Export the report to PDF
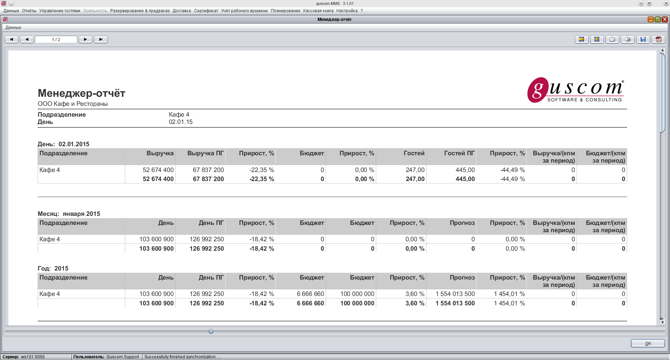670x360 pixels. 658,39
